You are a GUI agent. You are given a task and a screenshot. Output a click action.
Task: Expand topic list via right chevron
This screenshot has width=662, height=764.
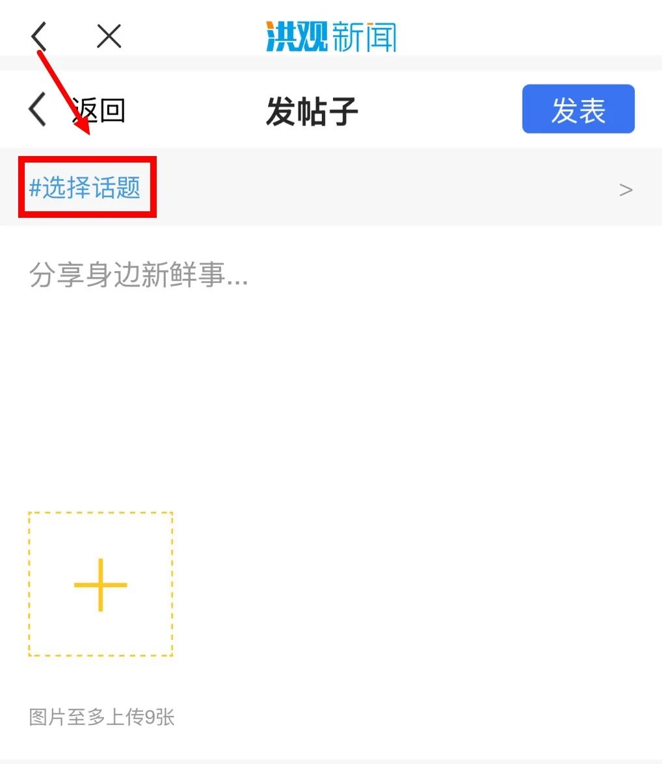coord(626,189)
